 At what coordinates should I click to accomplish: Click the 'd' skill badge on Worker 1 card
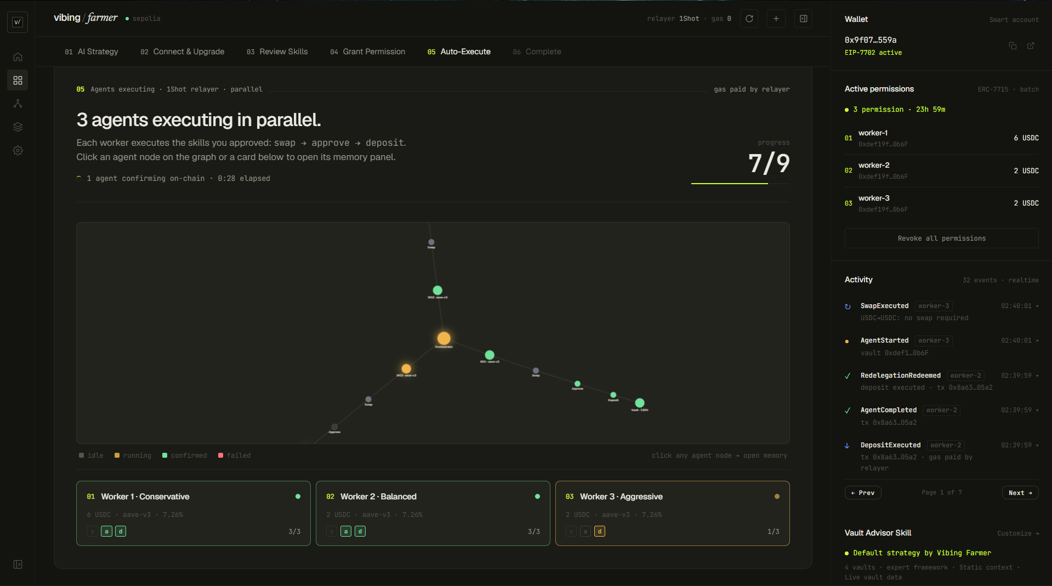click(x=121, y=531)
